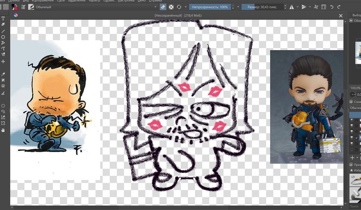Undo the last action

click(x=331, y=7)
